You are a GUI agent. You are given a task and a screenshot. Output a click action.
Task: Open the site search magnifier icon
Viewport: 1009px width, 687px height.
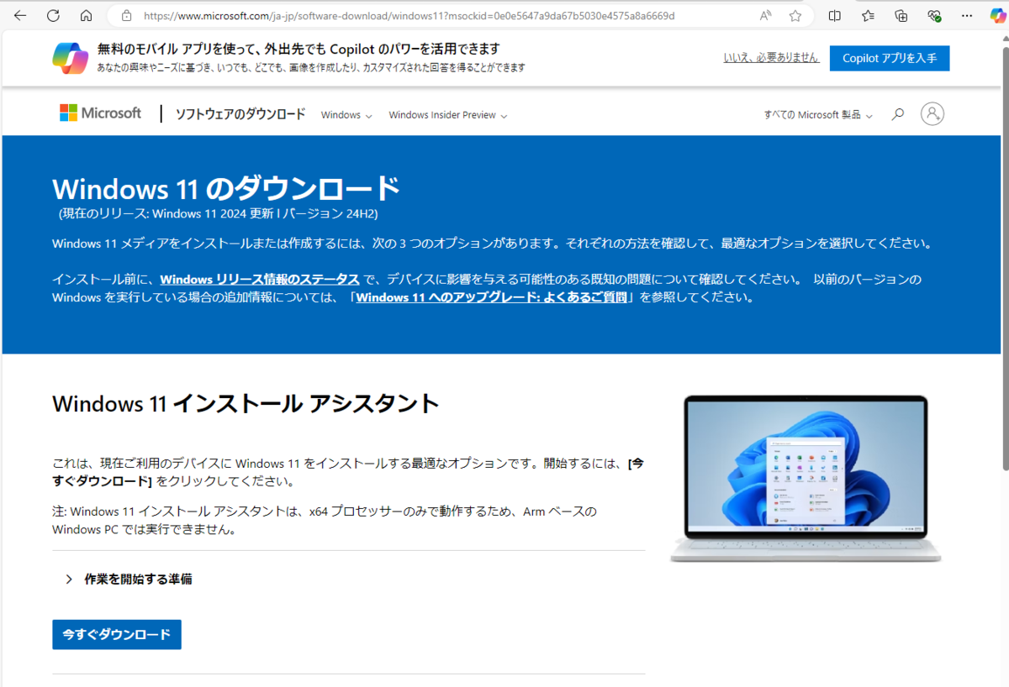[x=898, y=114]
